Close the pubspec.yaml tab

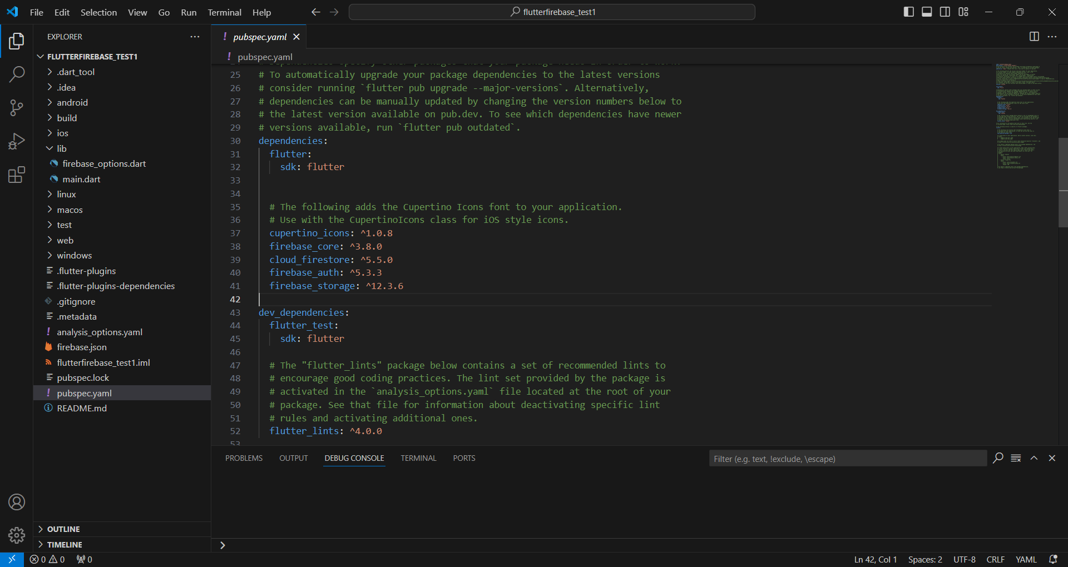pyautogui.click(x=296, y=37)
